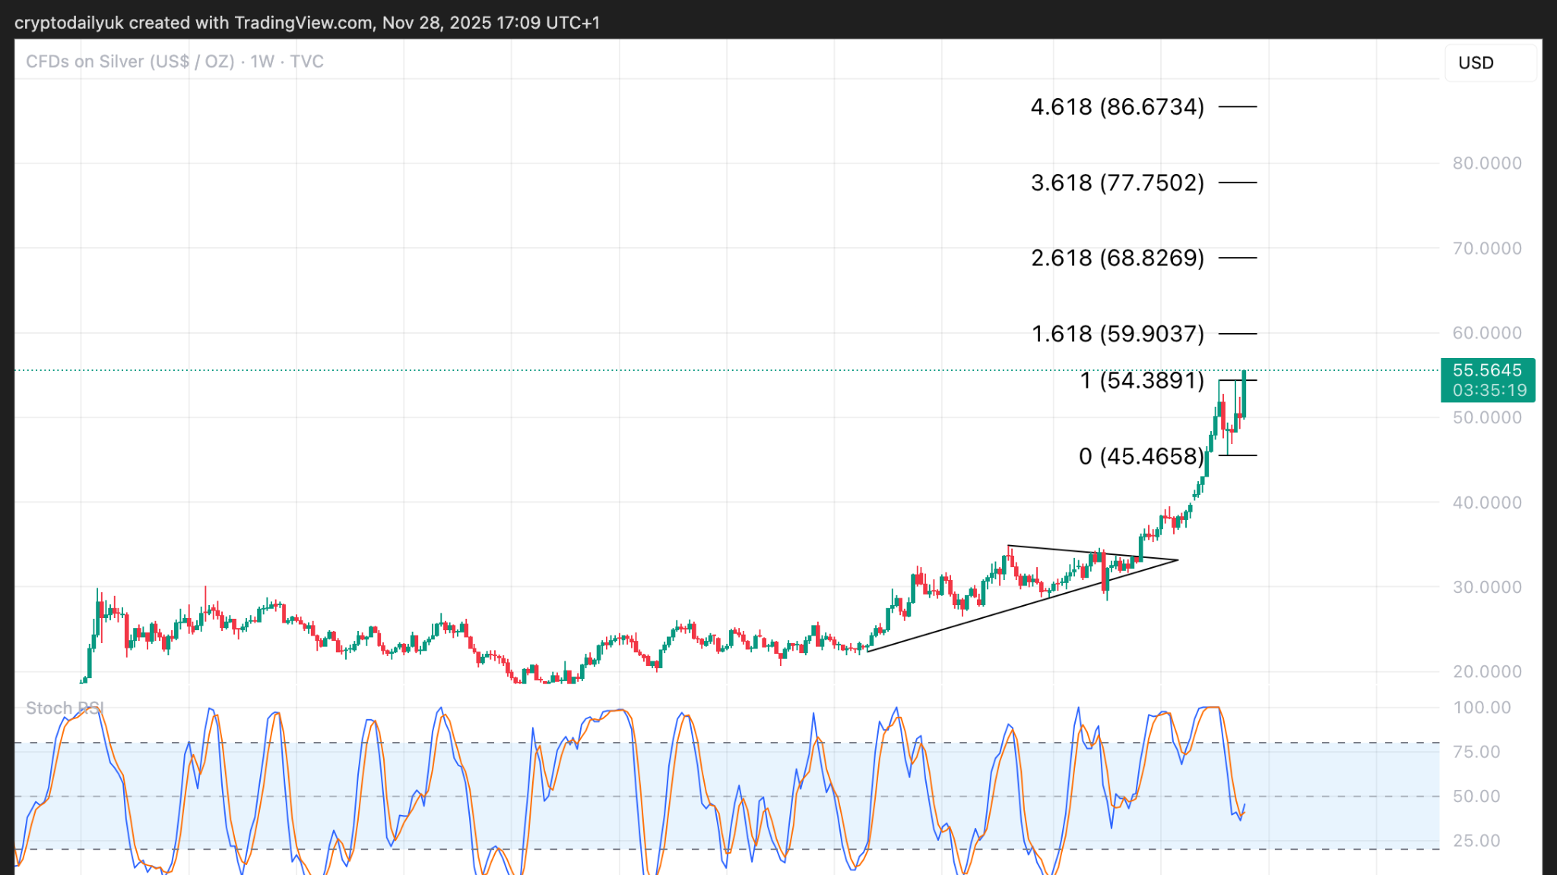Click the 40.0000 price axis label

tap(1486, 502)
